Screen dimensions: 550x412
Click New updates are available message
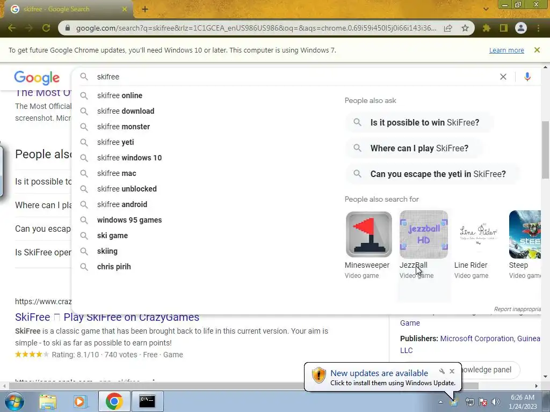pos(379,373)
